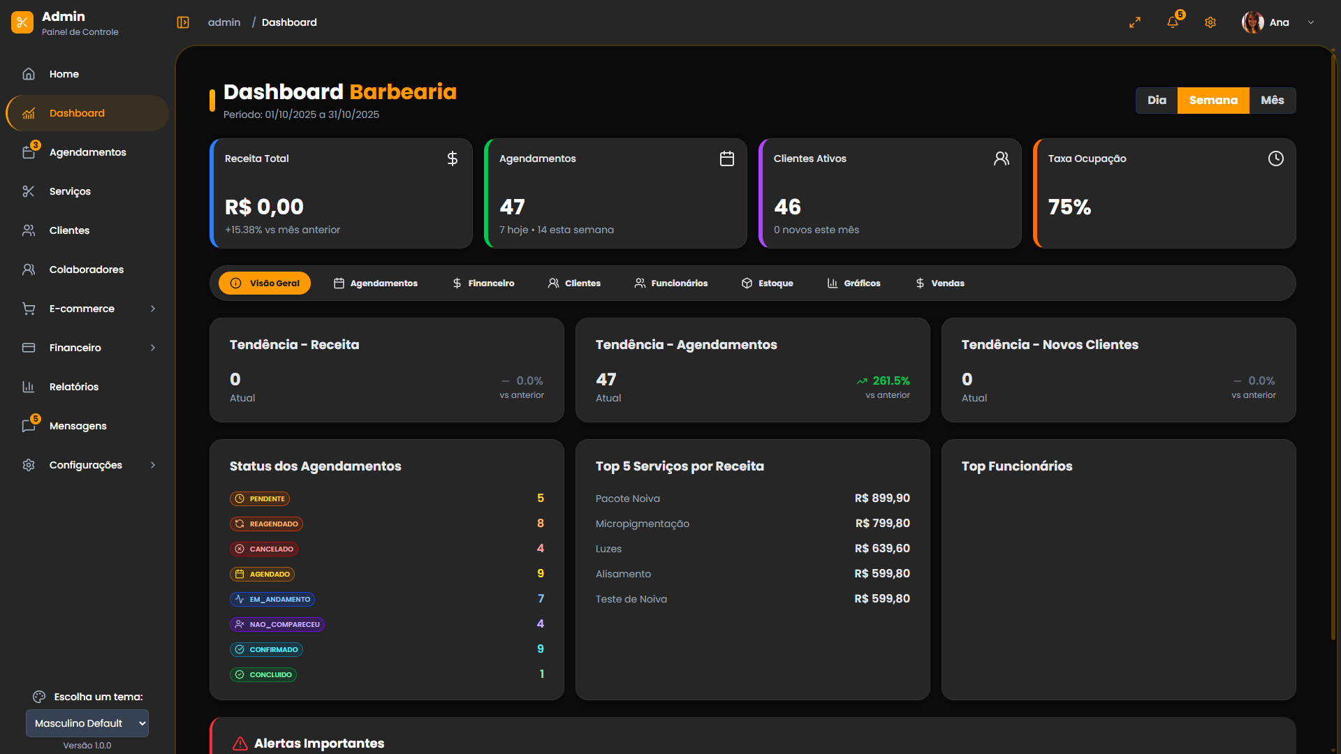Open Ana's user profile avatar
The image size is (1341, 754).
point(1253,22)
